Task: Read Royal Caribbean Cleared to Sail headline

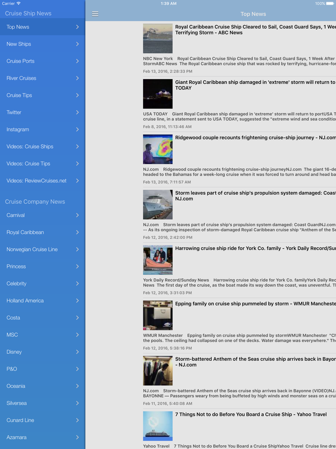Action: click(x=255, y=30)
